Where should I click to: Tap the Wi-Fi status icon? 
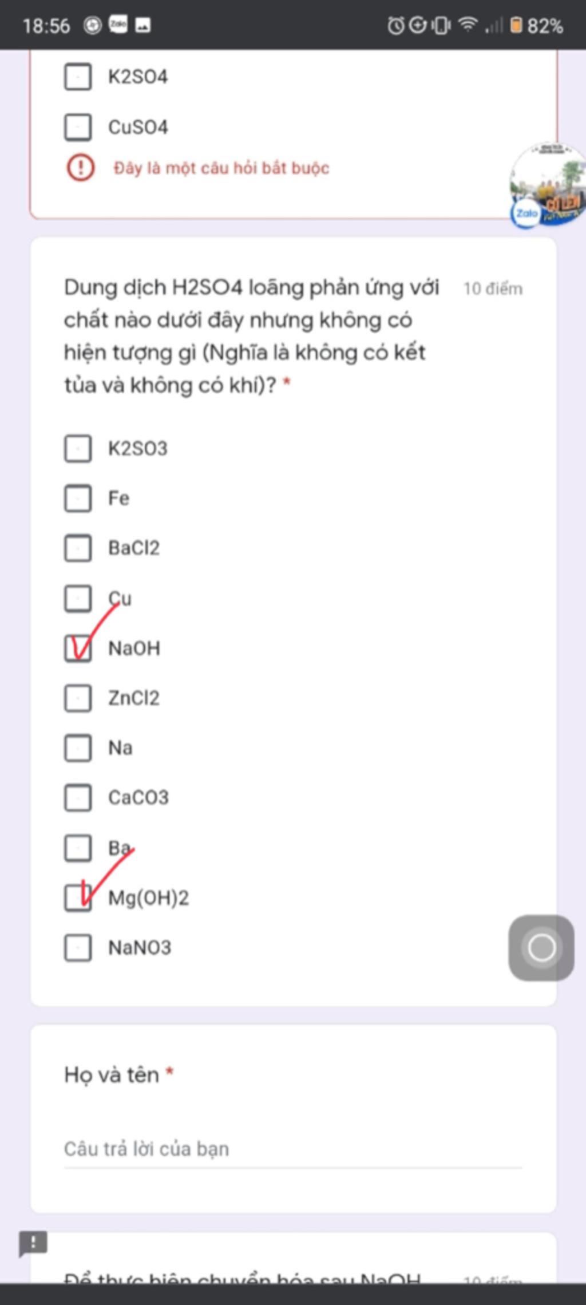pos(468,25)
